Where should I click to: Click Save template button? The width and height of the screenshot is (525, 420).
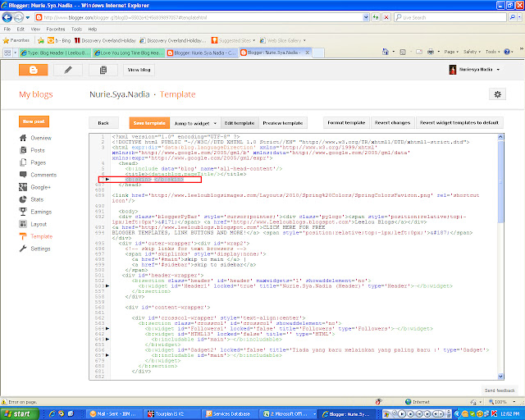[x=149, y=123]
